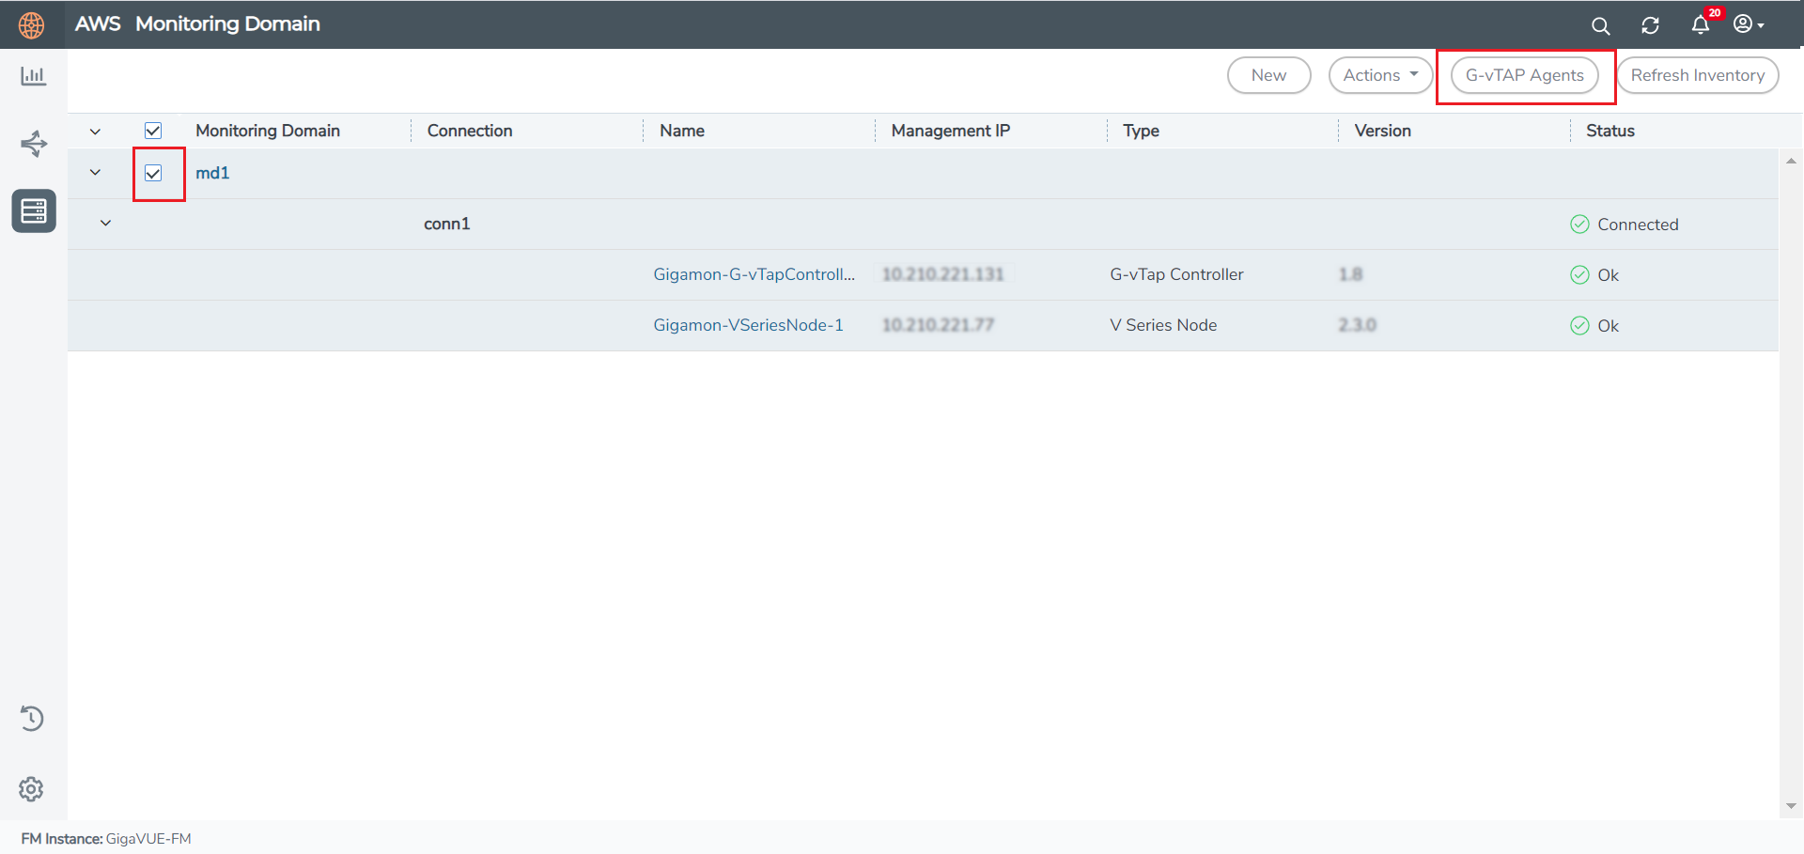Click the refresh arrows icon in header
Image resolution: width=1804 pixels, height=854 pixels.
[1650, 26]
